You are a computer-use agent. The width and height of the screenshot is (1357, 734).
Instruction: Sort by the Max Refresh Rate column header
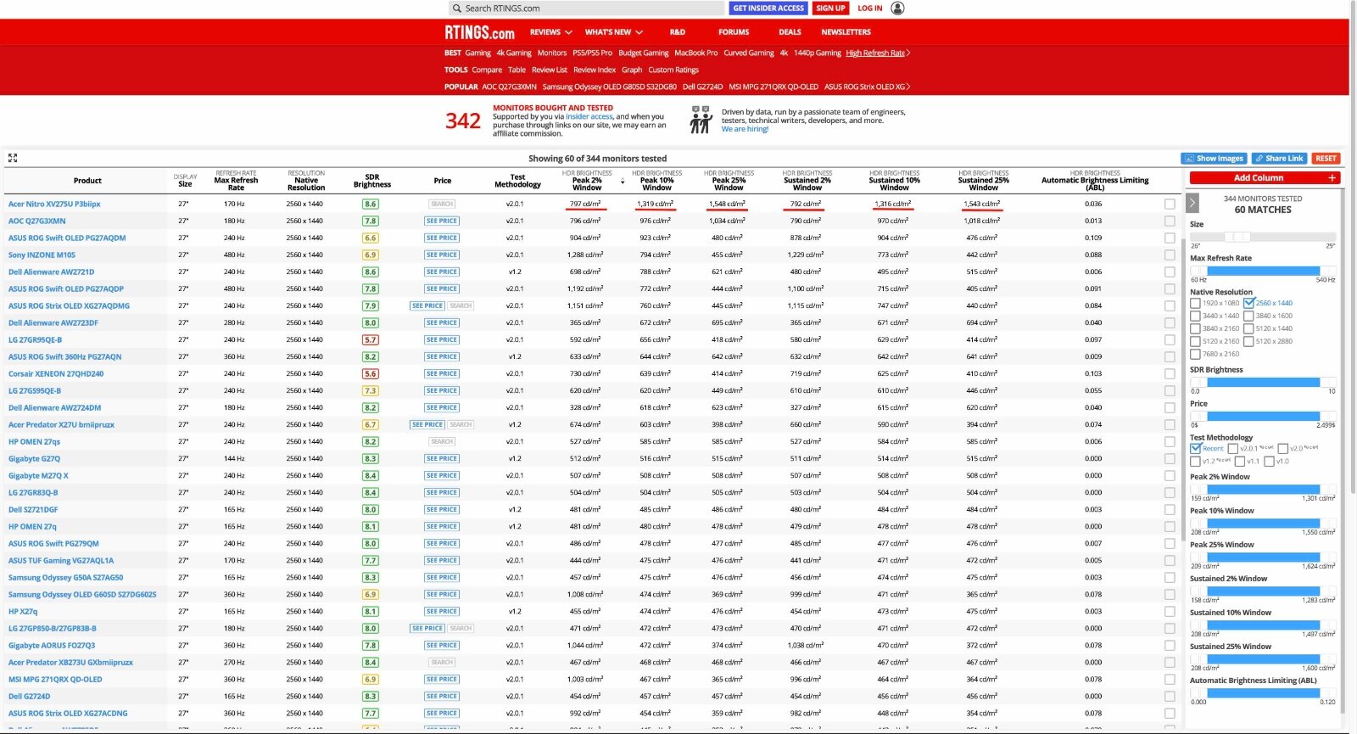tap(236, 180)
